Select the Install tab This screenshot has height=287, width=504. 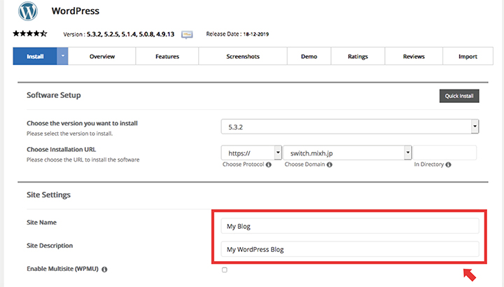pos(35,56)
